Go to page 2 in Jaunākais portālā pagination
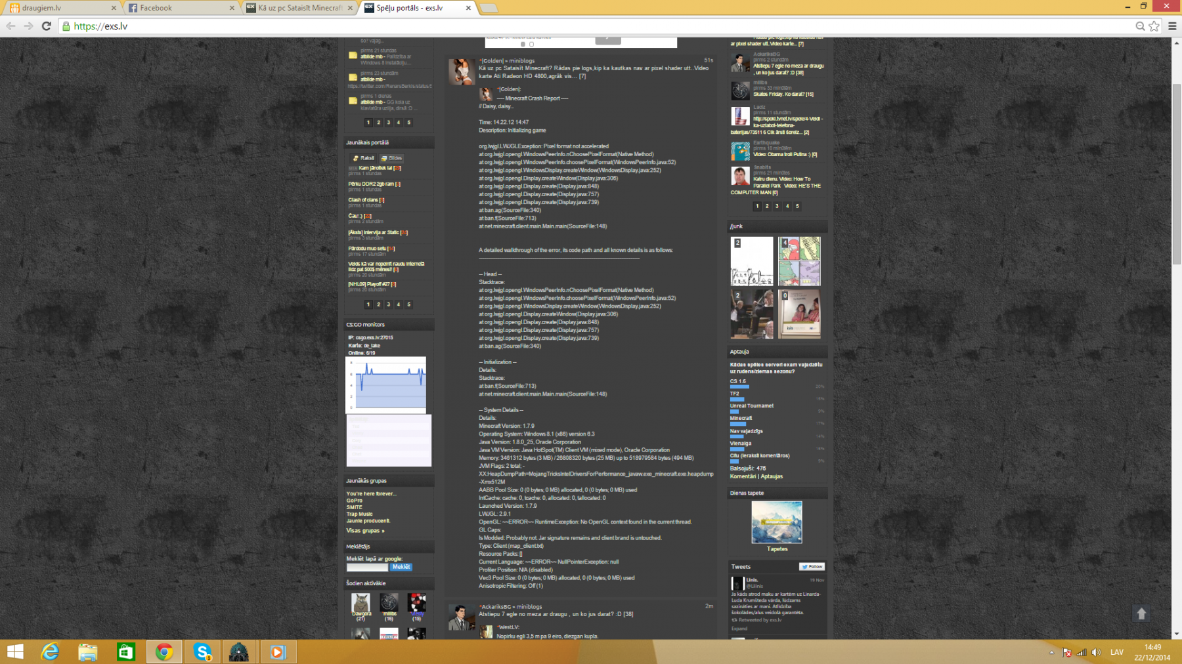The height and width of the screenshot is (664, 1182). (x=378, y=304)
